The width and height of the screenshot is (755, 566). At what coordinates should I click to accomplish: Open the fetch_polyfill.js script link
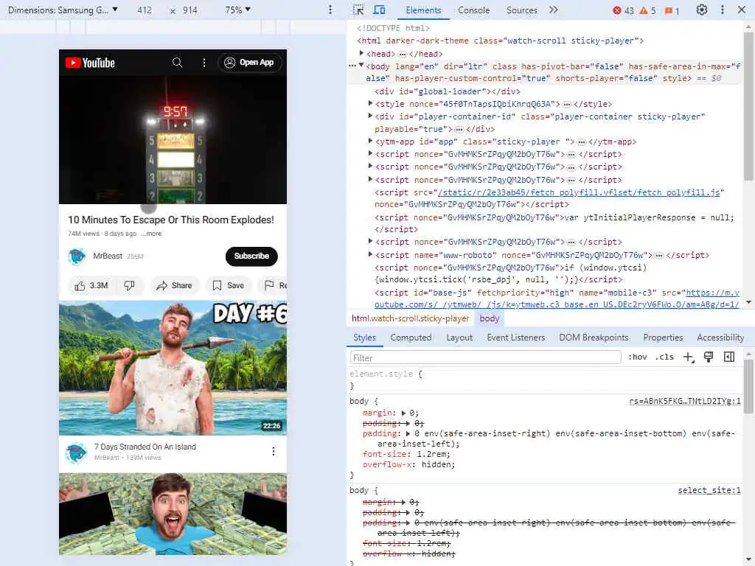click(x=579, y=192)
